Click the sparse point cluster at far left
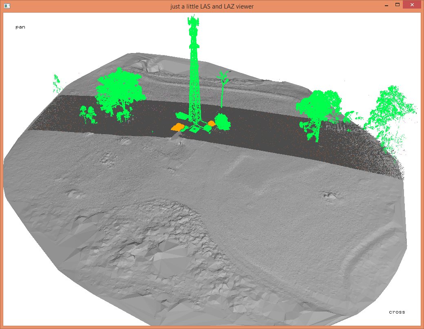 (57, 84)
